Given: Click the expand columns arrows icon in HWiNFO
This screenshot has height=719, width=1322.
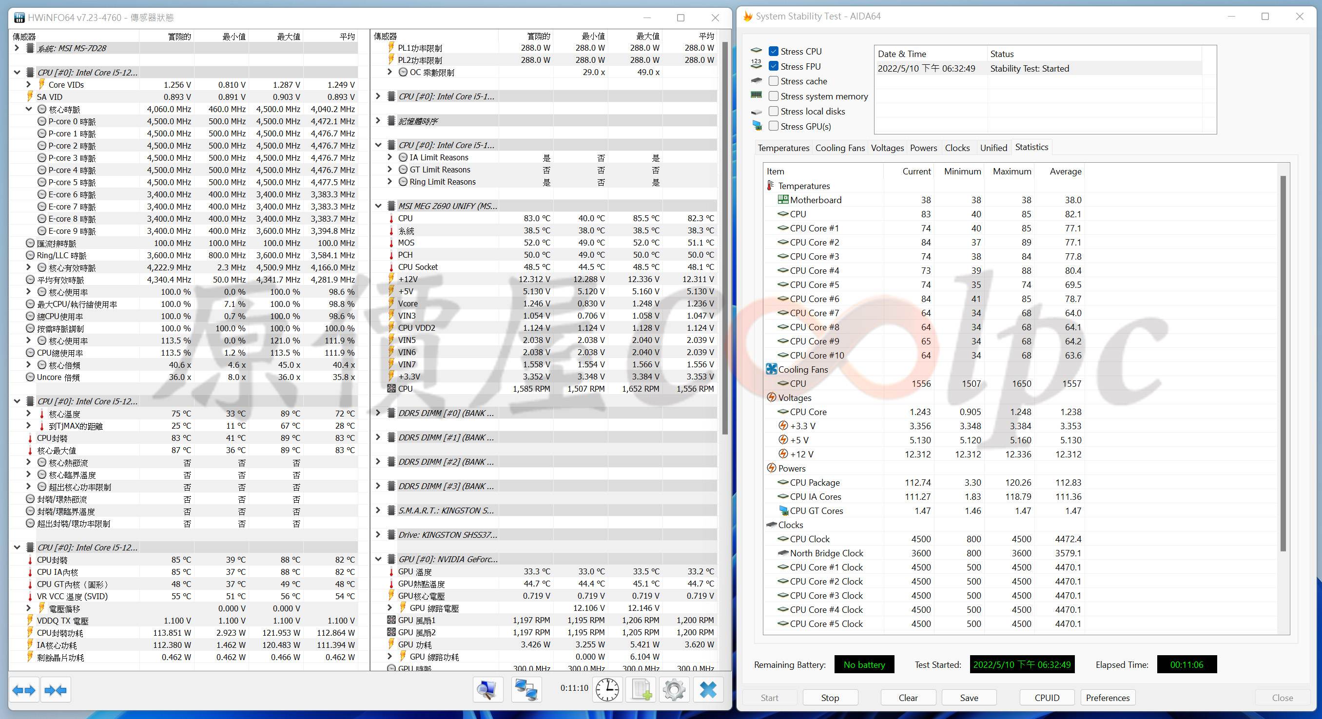Looking at the screenshot, I should tap(23, 690).
